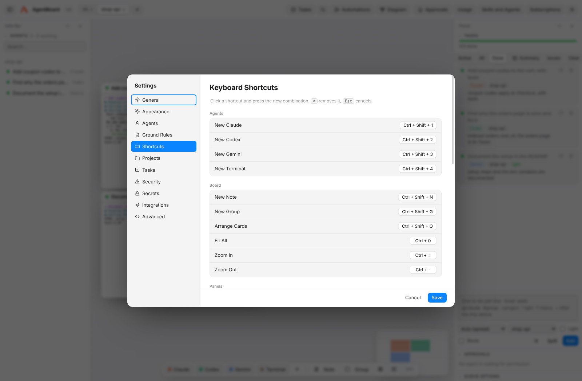The image size is (582, 381).
Task: Save the settings changes
Action: (x=437, y=298)
